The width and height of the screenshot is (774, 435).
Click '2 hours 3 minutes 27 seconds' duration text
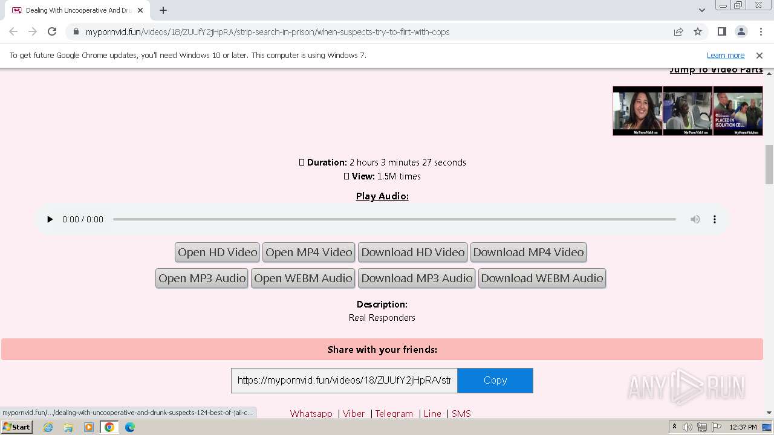(408, 163)
